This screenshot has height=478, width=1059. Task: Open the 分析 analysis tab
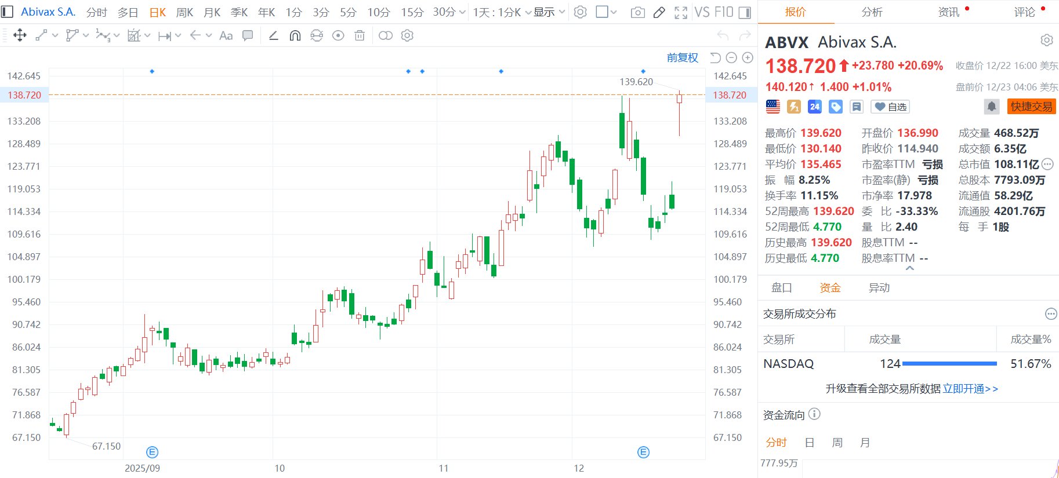tap(872, 12)
